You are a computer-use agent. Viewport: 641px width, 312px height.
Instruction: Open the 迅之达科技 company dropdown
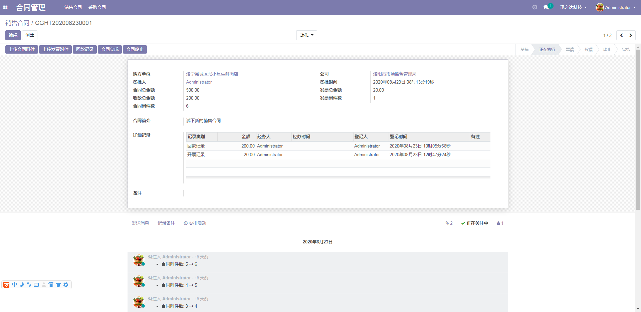coord(573,7)
